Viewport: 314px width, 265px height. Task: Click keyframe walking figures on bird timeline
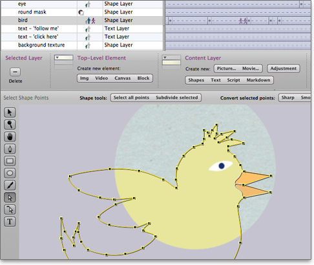243,21
